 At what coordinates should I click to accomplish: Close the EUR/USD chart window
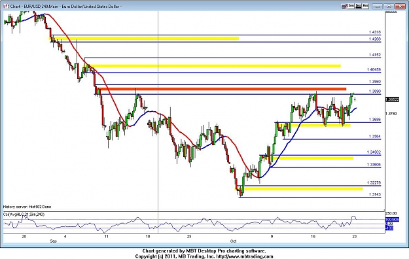(x=399, y=6)
